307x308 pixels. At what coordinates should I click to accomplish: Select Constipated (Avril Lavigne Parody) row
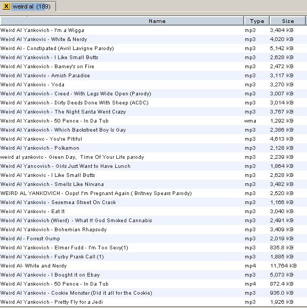[153, 48]
